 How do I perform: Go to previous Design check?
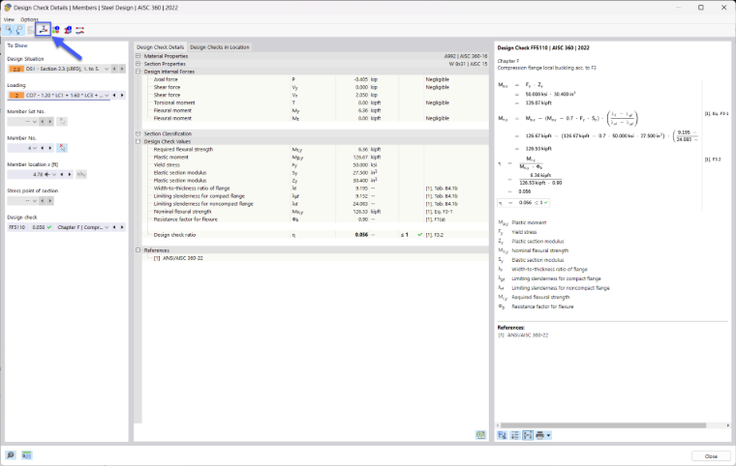click(114, 227)
